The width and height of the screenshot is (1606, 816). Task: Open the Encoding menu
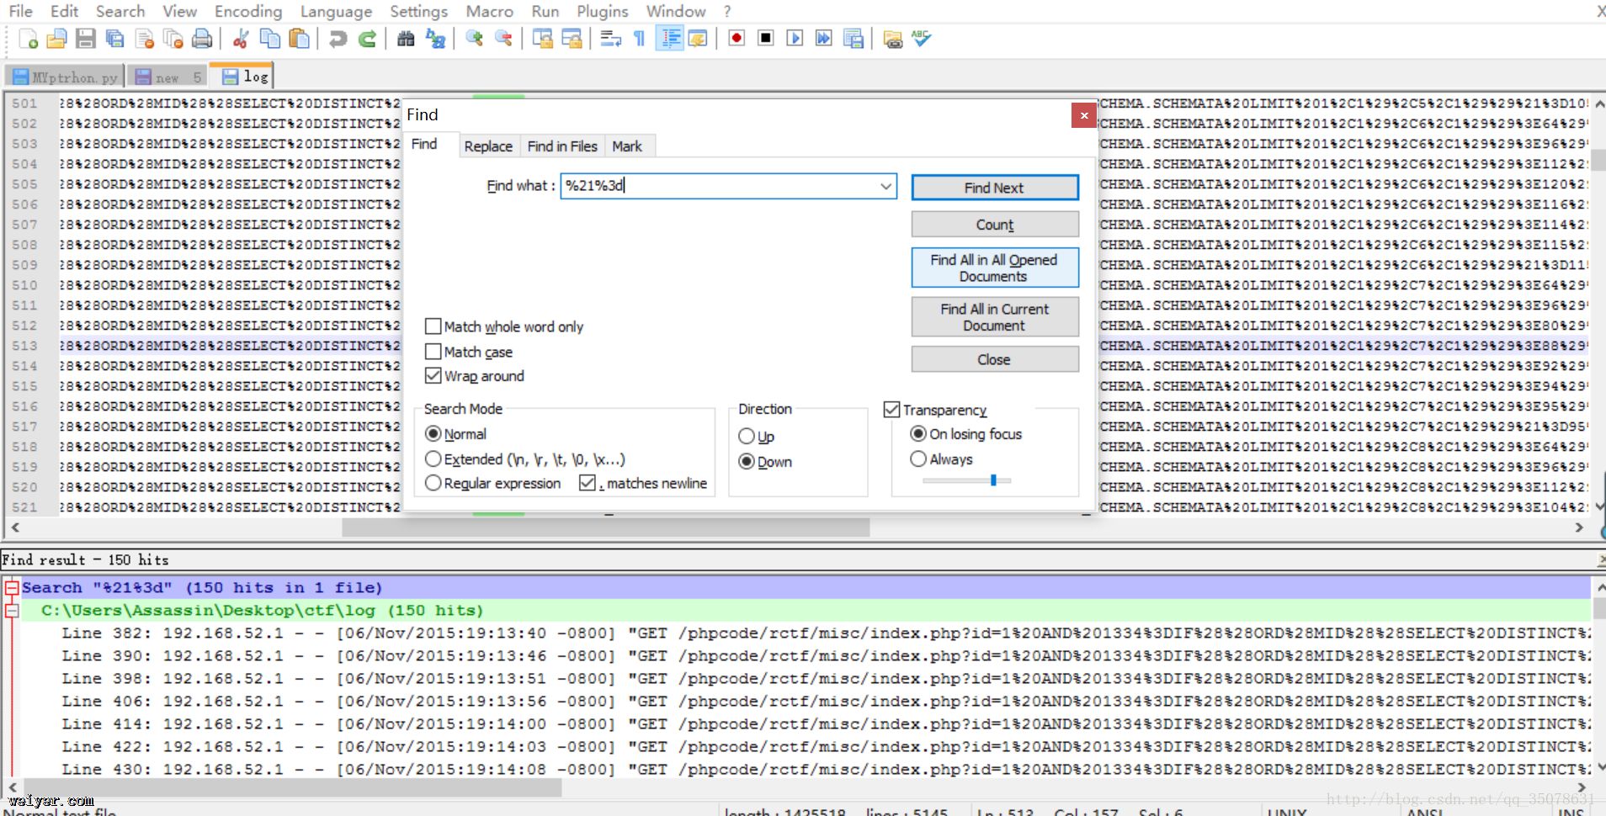248,12
